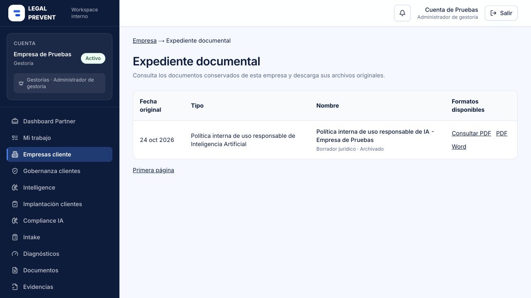Image resolution: width=531 pixels, height=298 pixels.
Task: Click the Fecha original column header
Action: [150, 106]
